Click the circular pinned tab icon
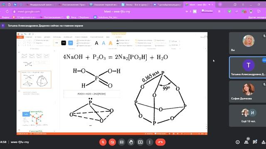Viewport: 266px width, 149px height. [21, 5]
